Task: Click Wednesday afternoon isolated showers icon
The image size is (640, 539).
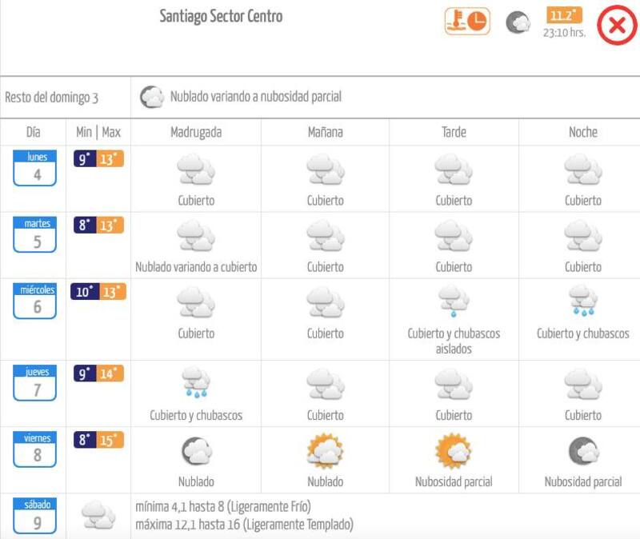Action: coord(454,302)
